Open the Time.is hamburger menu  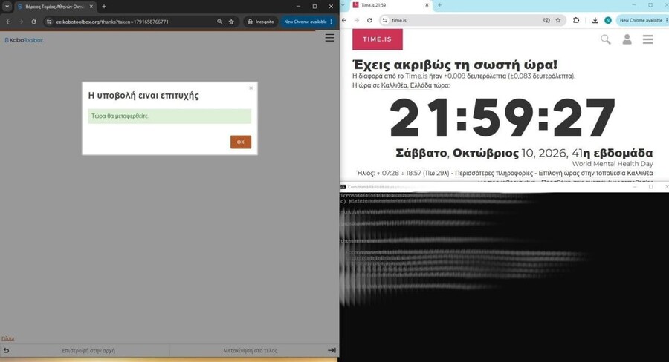[647, 39]
